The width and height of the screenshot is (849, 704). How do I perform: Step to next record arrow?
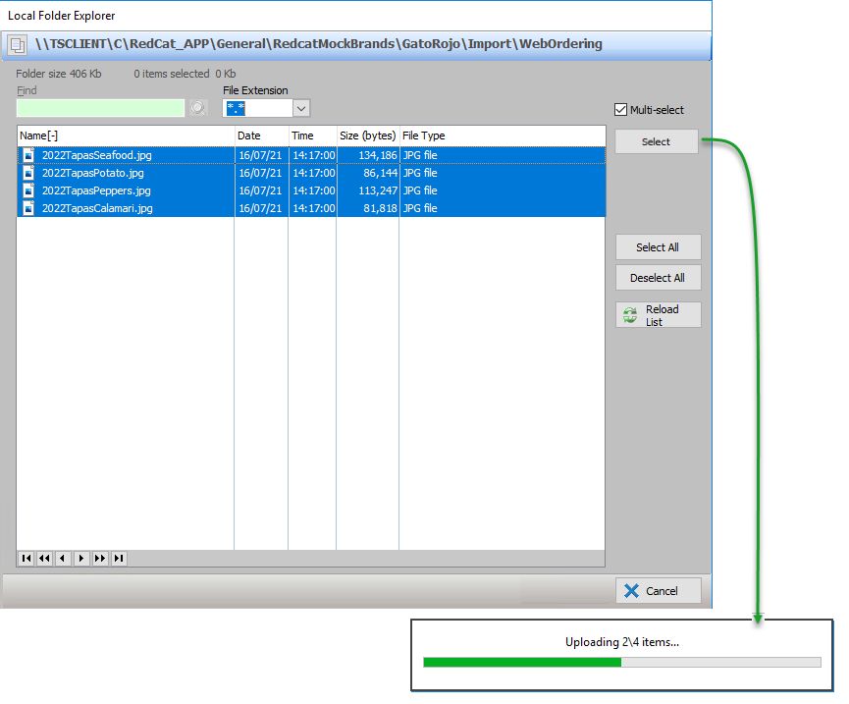(x=81, y=559)
